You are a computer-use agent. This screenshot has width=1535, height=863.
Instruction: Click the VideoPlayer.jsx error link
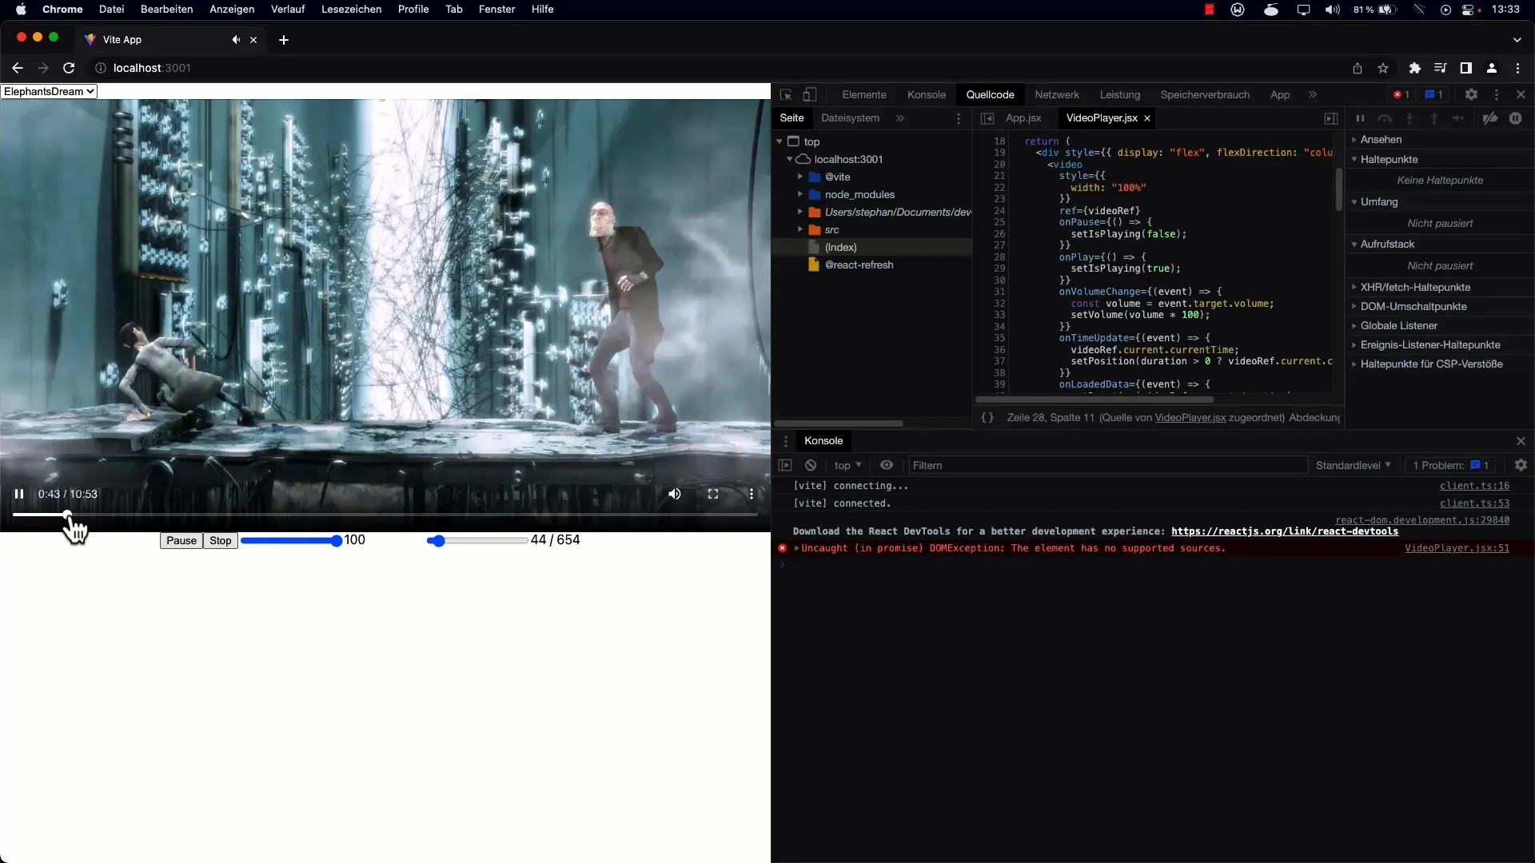[x=1457, y=548]
